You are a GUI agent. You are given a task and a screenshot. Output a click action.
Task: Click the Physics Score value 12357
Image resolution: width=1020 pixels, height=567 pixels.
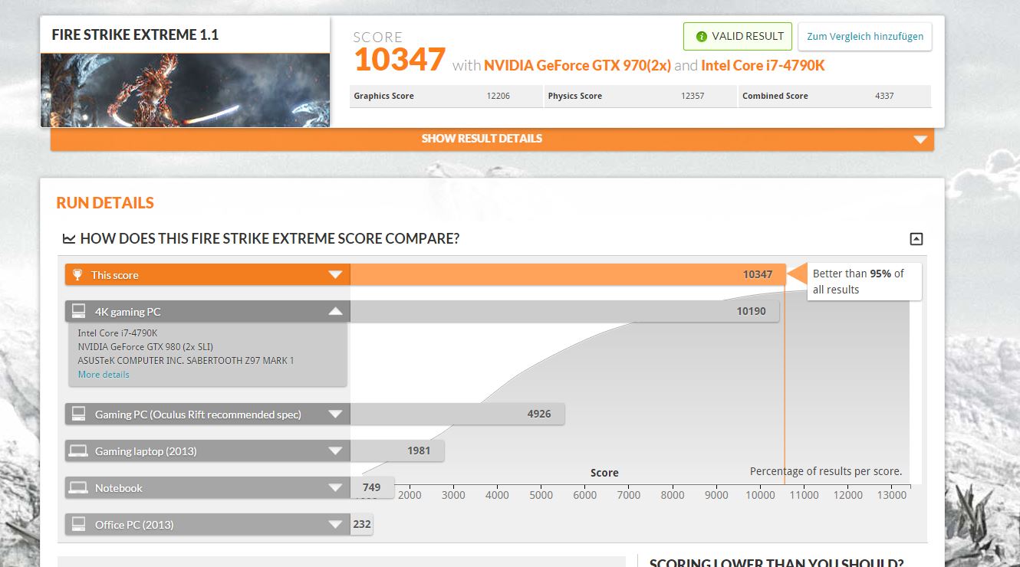(693, 96)
